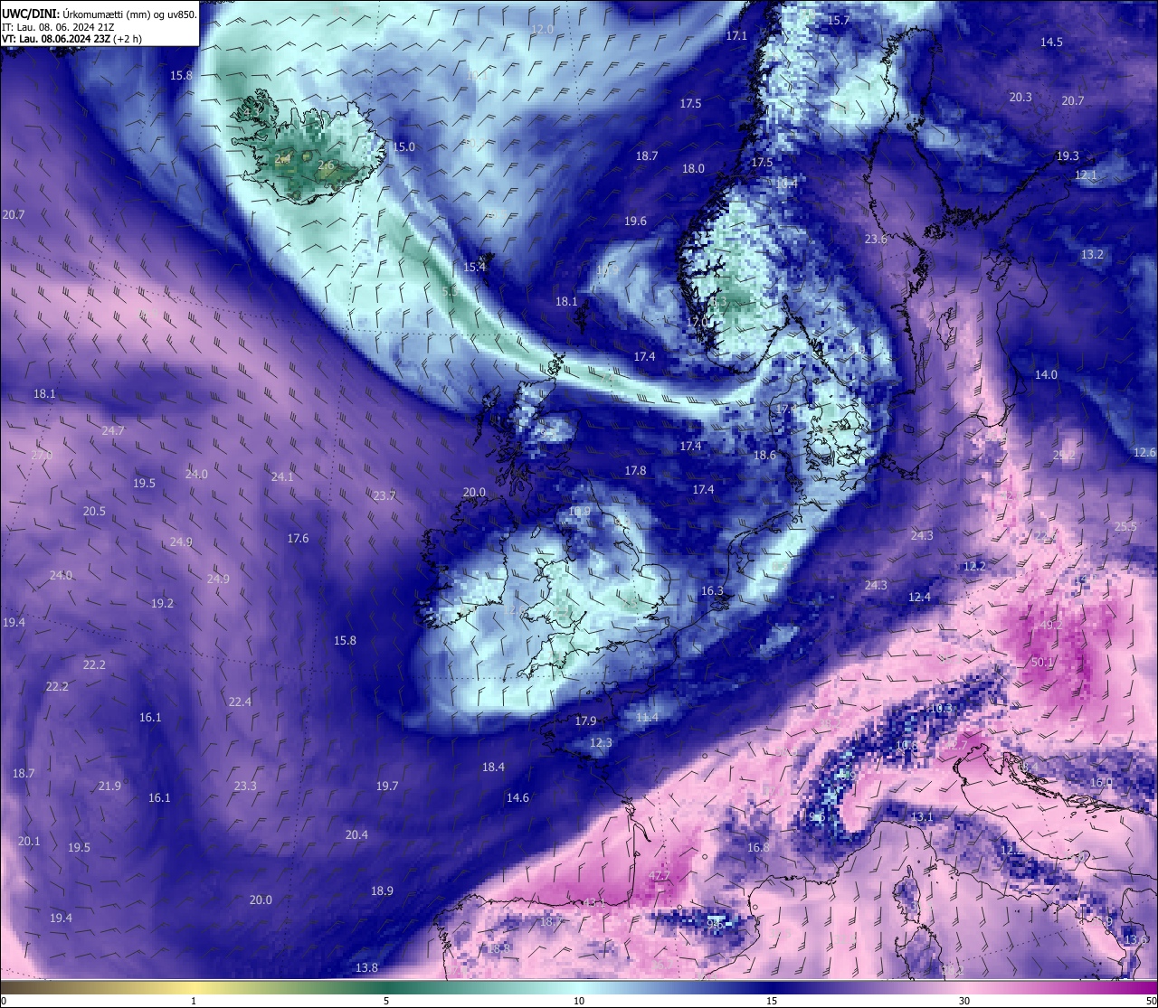Click the 13.2 value on the map
The image size is (1158, 1008).
pos(1092,254)
